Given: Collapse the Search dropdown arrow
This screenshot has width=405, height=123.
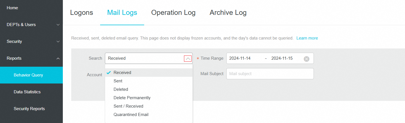Looking at the screenshot, I should point(188,59).
